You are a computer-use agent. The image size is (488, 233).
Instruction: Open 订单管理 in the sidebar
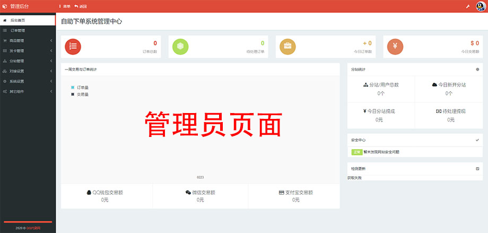coord(28,31)
